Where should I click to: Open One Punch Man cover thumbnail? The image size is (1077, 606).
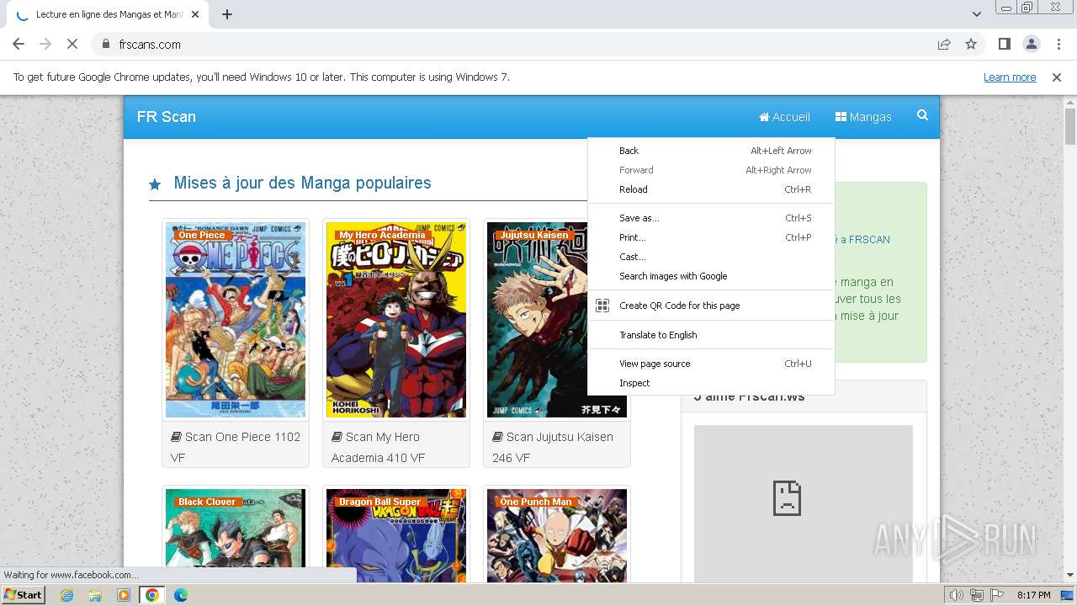point(557,535)
